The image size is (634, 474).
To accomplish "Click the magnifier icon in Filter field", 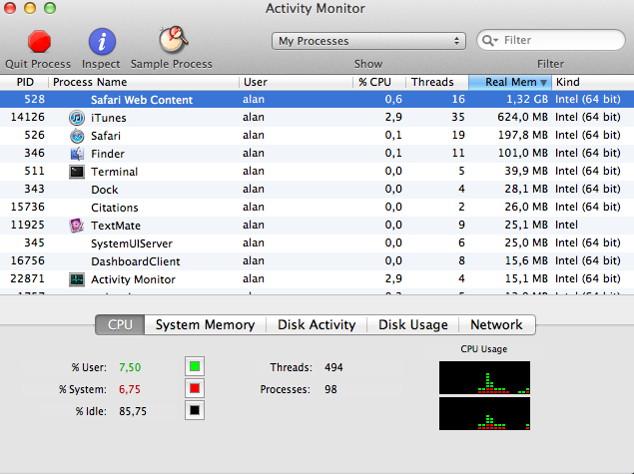I will point(490,40).
